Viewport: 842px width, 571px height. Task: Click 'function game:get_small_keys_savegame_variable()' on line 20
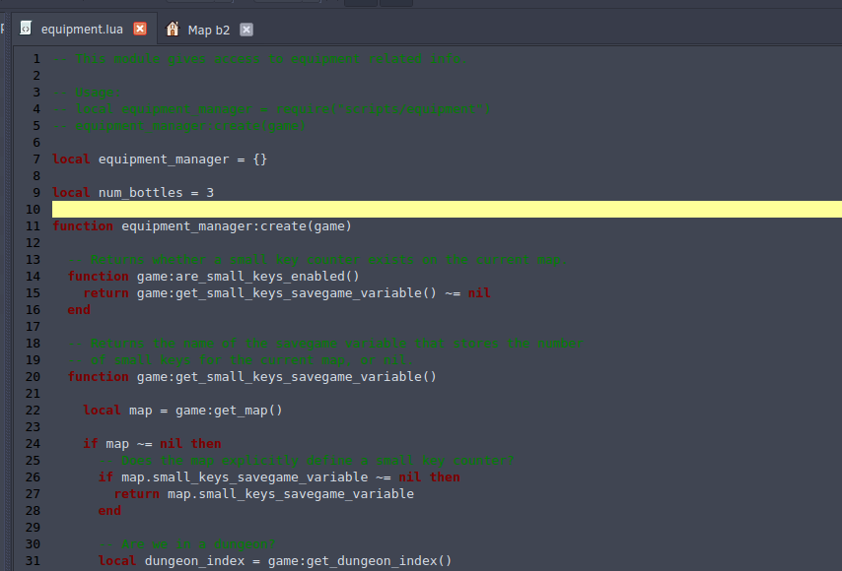coord(251,377)
